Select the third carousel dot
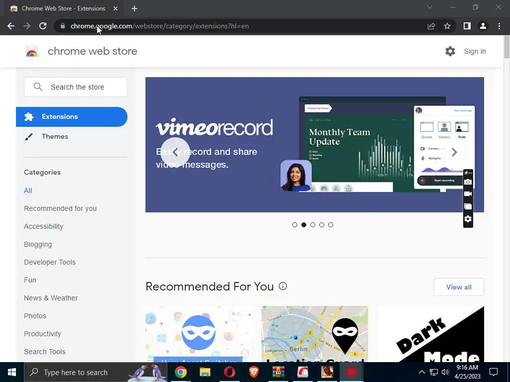510x382 pixels. [x=313, y=225]
